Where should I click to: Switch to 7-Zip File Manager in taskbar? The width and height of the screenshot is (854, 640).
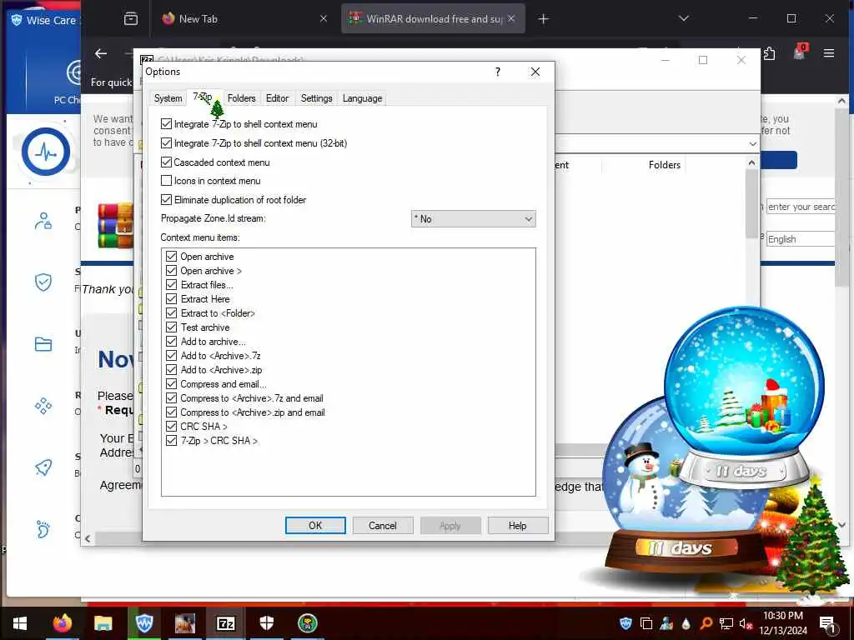coord(225,623)
